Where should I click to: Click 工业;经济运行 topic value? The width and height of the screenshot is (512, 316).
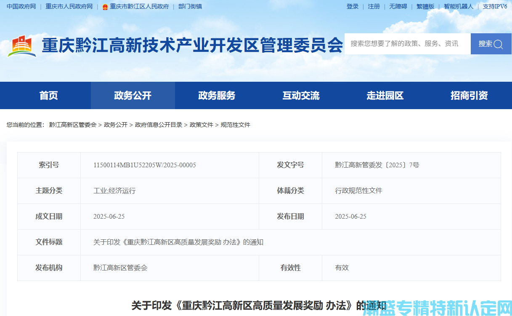pos(114,191)
